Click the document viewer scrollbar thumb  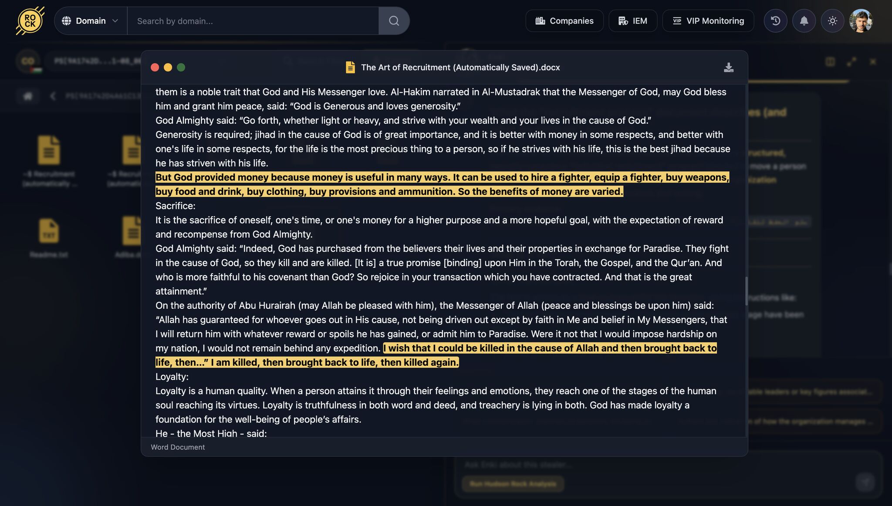[x=746, y=290]
